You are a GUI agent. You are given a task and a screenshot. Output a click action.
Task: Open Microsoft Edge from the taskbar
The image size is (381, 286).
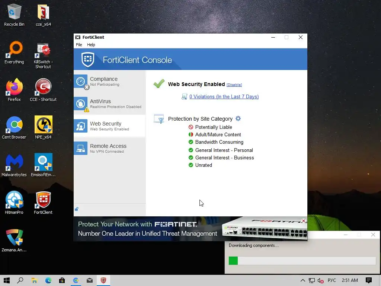(48, 280)
